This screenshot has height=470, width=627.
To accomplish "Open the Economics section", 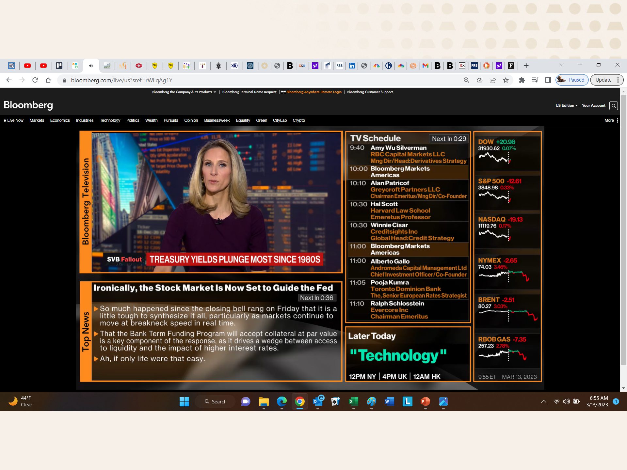I will point(60,120).
